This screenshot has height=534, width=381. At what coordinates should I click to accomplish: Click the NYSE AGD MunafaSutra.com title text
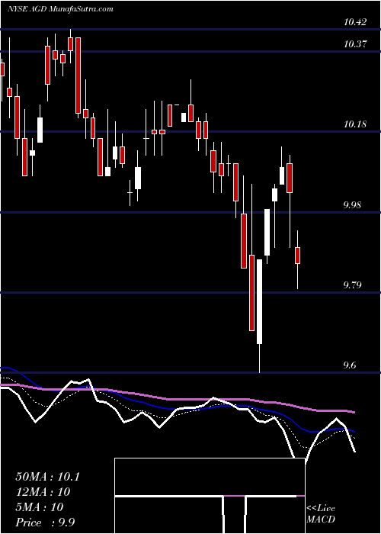point(60,9)
